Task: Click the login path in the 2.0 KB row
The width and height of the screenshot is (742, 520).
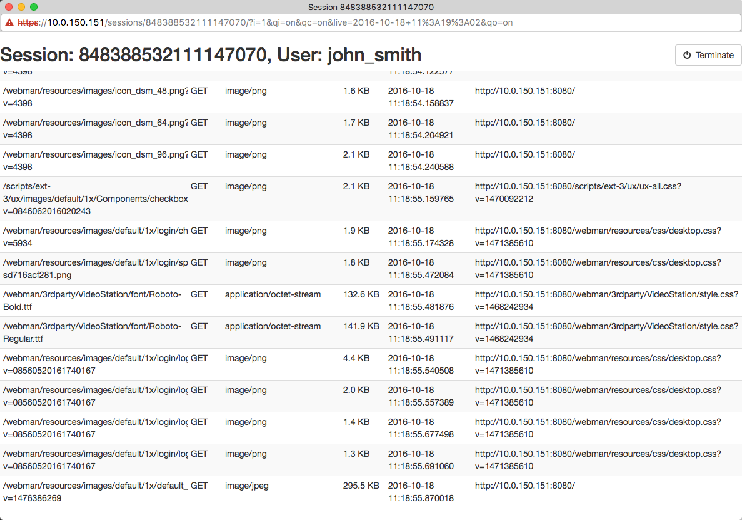Action: point(95,396)
